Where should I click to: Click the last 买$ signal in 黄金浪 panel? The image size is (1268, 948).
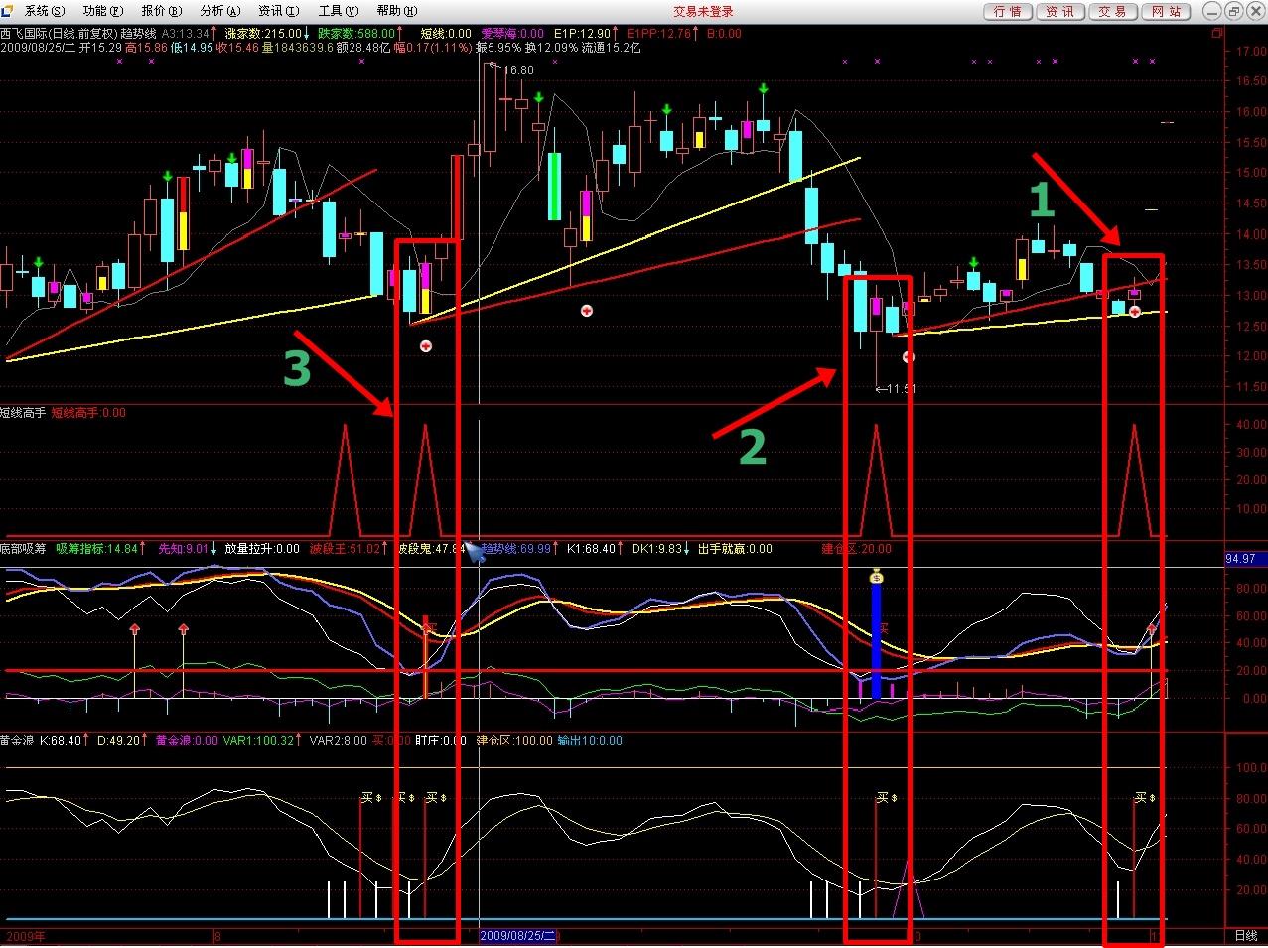tap(1146, 797)
